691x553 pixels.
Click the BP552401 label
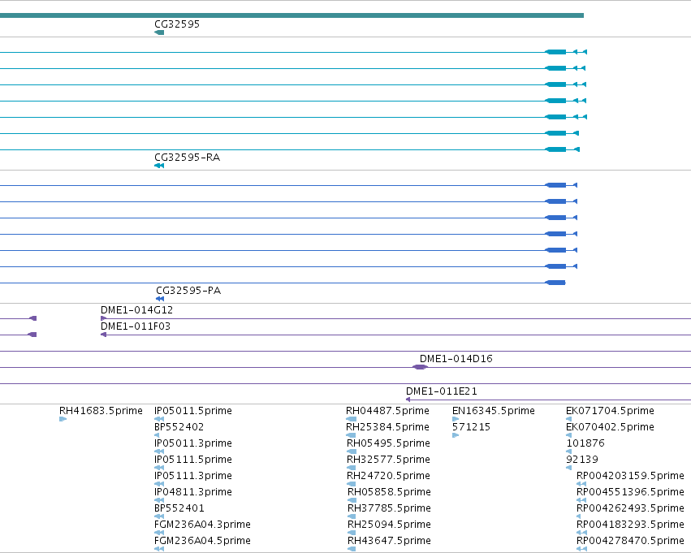coord(179,508)
